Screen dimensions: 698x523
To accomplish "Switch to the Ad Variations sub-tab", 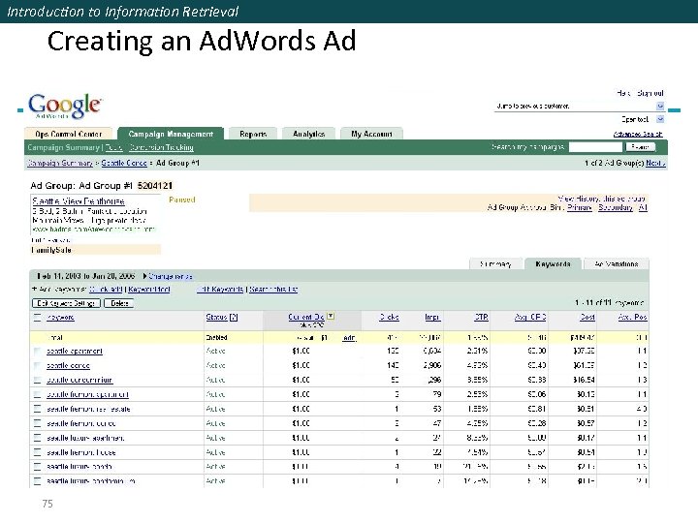I will point(617,264).
